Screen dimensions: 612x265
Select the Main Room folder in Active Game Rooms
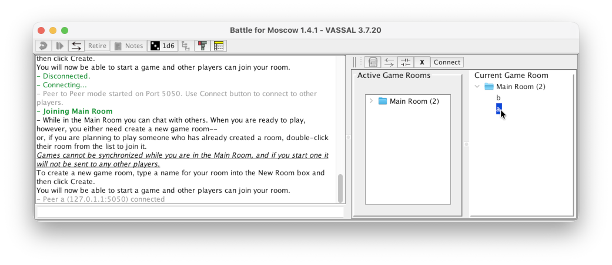tap(414, 101)
